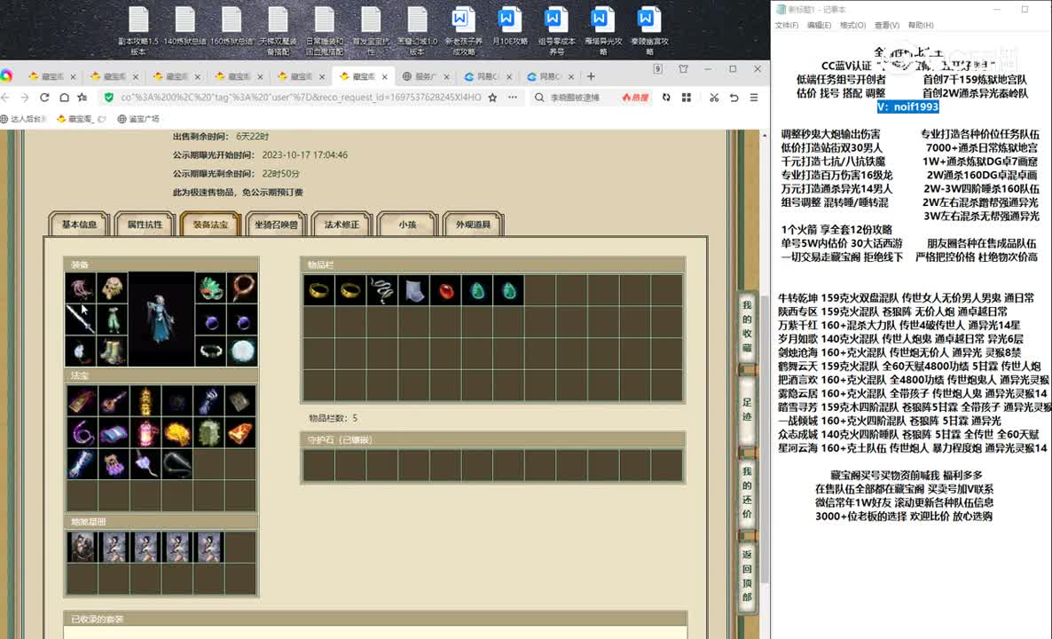
Task: Inspect the red gem in 物品栏
Action: pyautogui.click(x=445, y=290)
